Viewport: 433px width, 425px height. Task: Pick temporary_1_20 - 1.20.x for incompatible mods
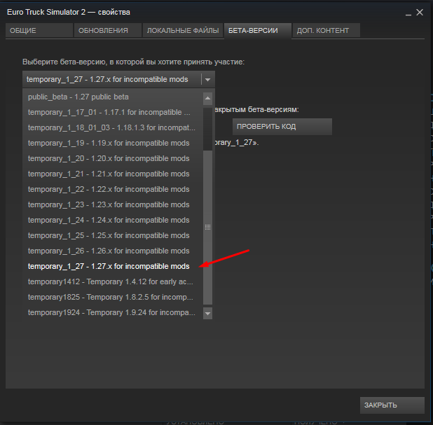[x=112, y=158]
